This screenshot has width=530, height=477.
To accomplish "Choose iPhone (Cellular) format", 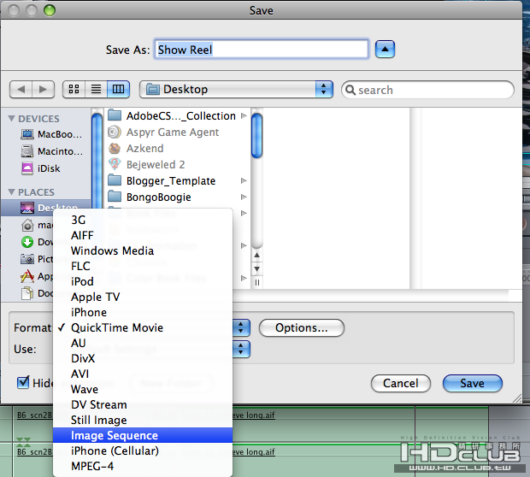I will 143,450.
